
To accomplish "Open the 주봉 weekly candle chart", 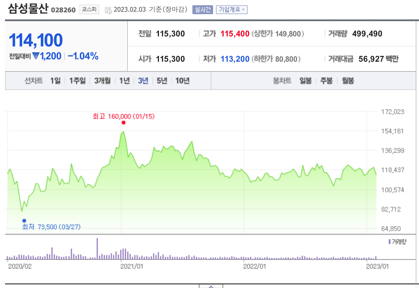I will click(326, 81).
